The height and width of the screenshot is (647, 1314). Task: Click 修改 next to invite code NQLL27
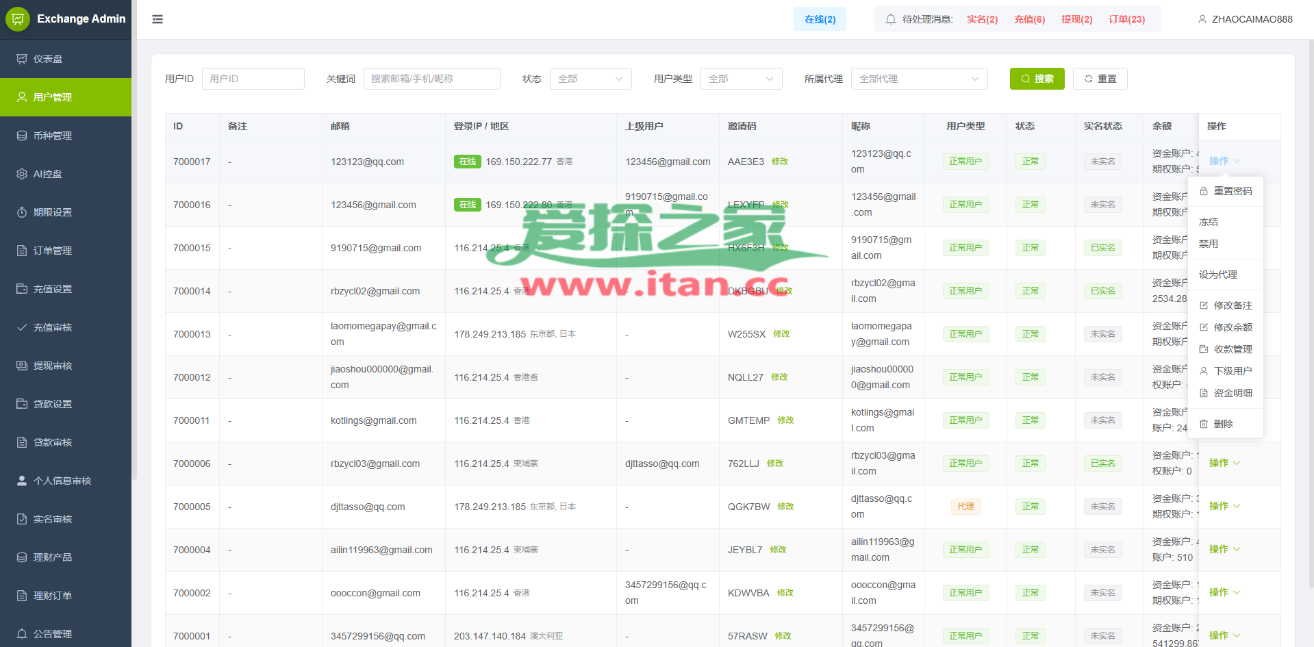[x=779, y=377]
